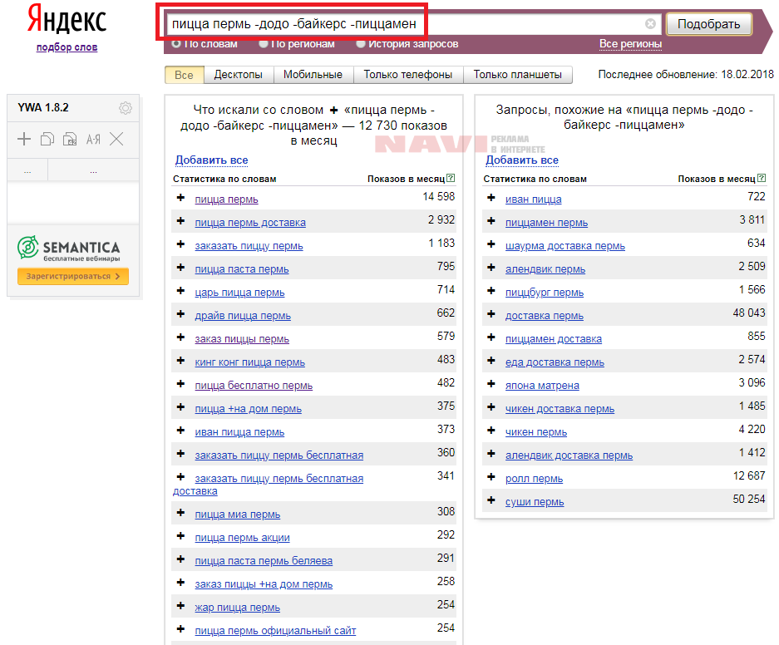Click the Semantica logo banner
779x645 pixels.
[68, 249]
